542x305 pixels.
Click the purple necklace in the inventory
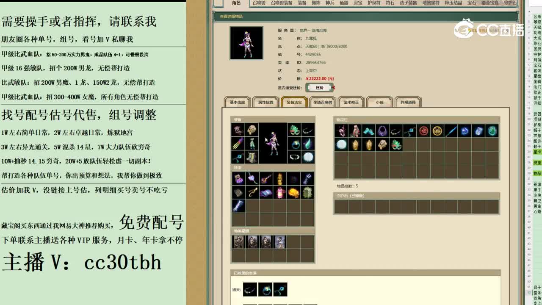(x=382, y=131)
